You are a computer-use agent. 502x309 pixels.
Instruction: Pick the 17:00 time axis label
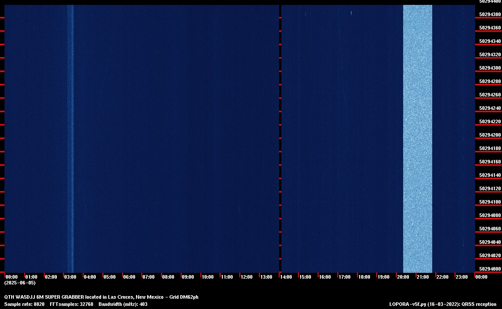[x=345, y=277]
